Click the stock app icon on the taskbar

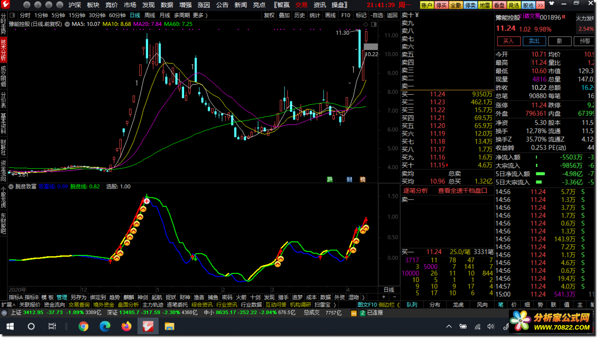148,326
